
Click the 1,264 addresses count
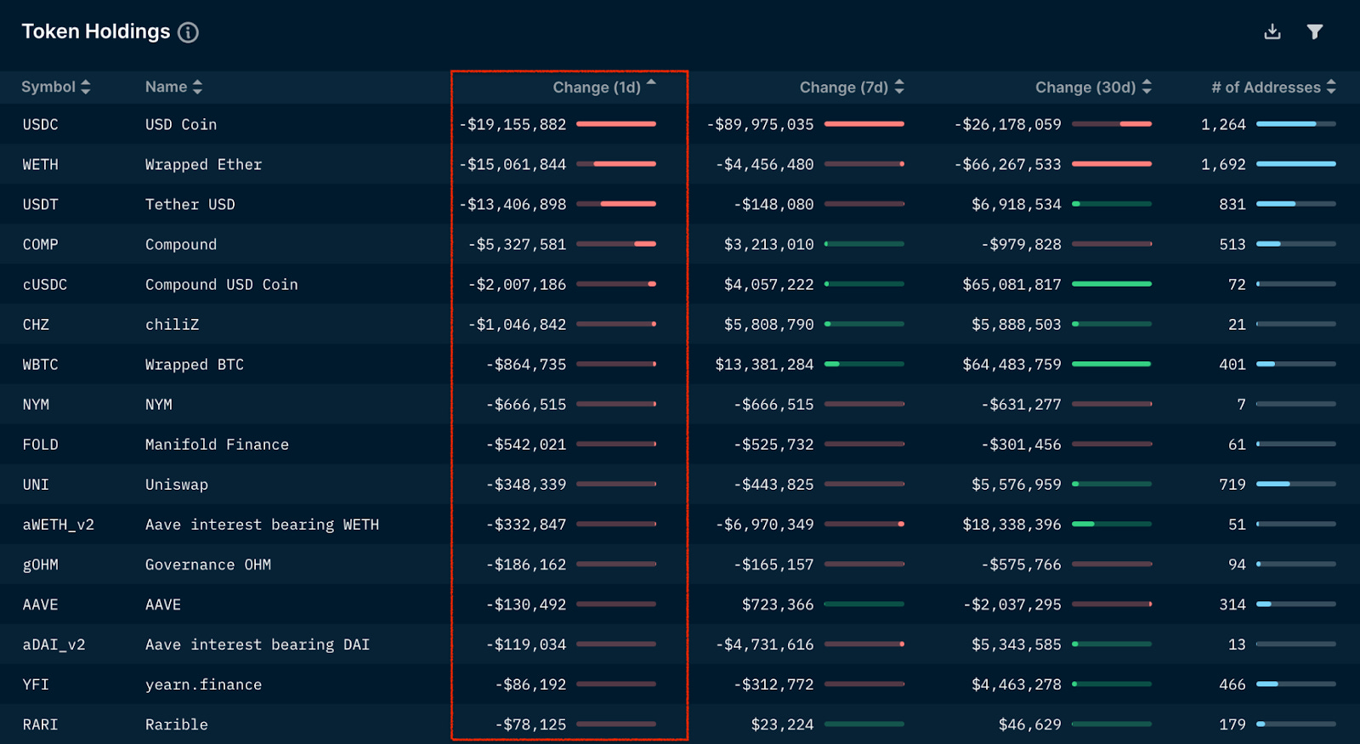(x=1223, y=124)
